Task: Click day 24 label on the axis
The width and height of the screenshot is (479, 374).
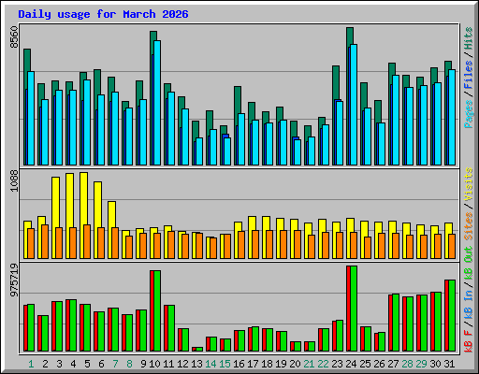Action: point(351,364)
